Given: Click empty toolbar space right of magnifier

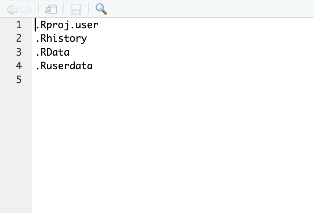Looking at the screenshot, I should pyautogui.click(x=210, y=9).
